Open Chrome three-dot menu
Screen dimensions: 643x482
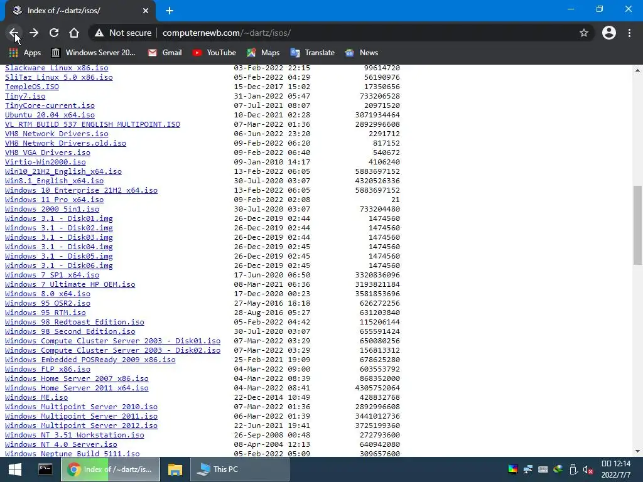point(629,33)
